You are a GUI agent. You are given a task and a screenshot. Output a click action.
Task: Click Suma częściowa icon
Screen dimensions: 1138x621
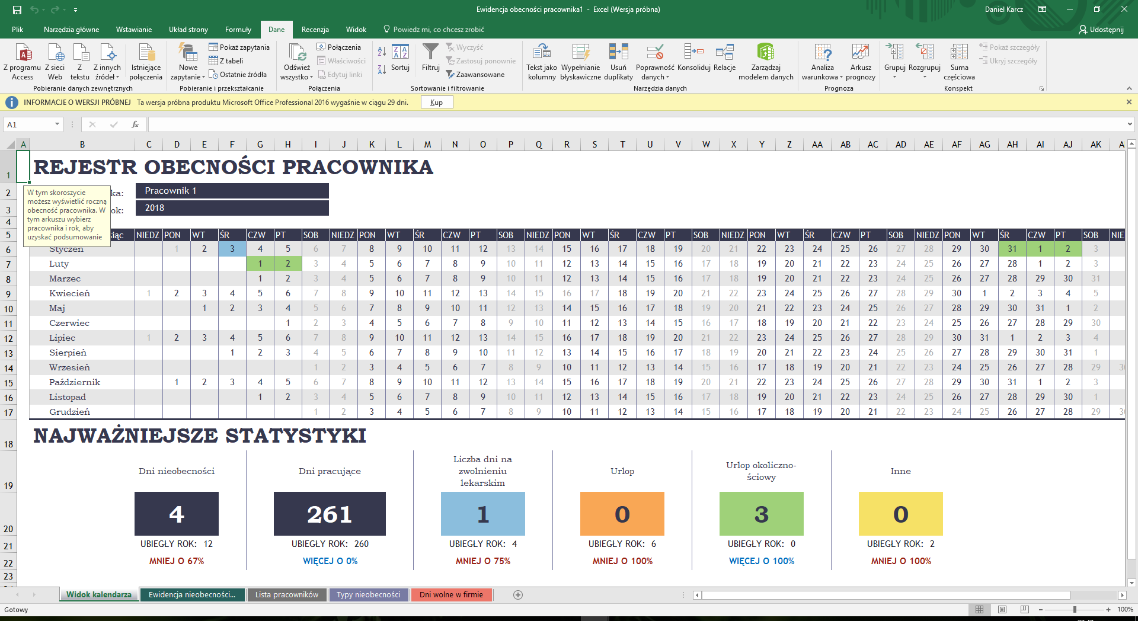[x=958, y=53]
